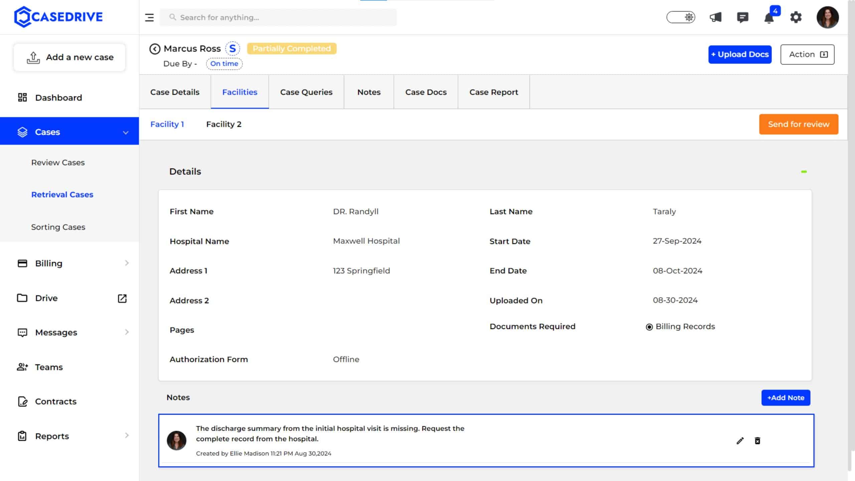
Task: Expand the Messages menu chevron
Action: [x=127, y=332]
